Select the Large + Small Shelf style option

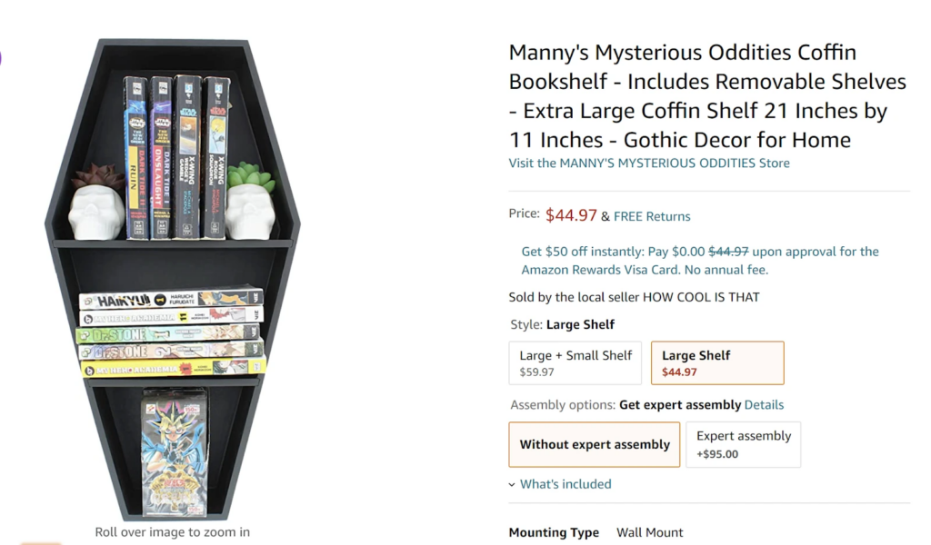[575, 362]
